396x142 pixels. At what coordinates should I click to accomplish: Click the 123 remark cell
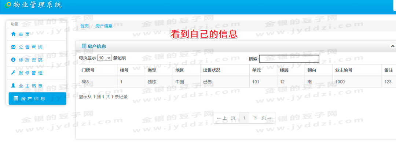[x=389, y=82]
